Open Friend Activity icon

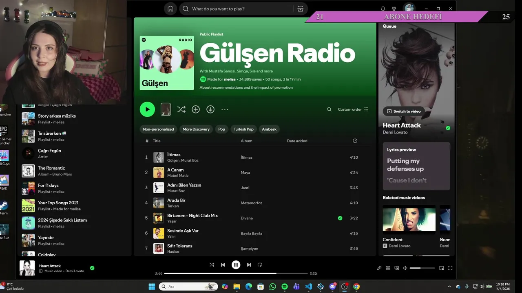tap(394, 9)
